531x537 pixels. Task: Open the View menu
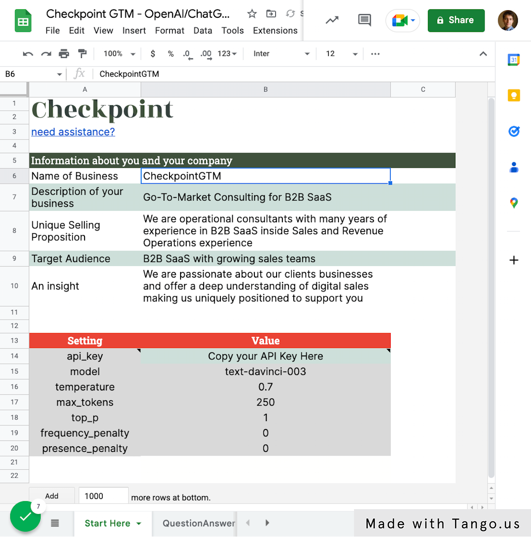click(103, 31)
